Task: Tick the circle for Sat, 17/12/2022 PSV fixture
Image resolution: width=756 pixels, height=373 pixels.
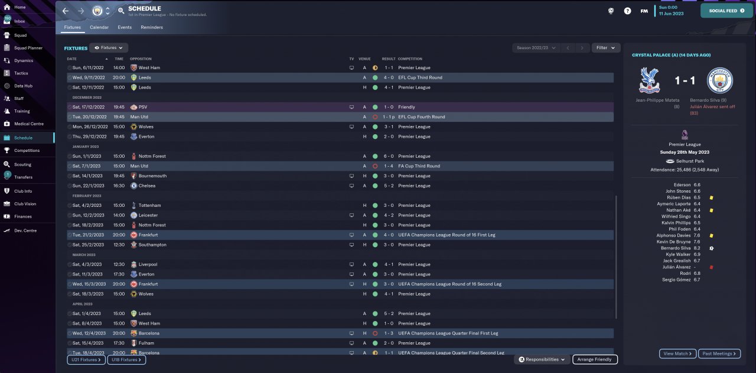Action: [x=70, y=107]
